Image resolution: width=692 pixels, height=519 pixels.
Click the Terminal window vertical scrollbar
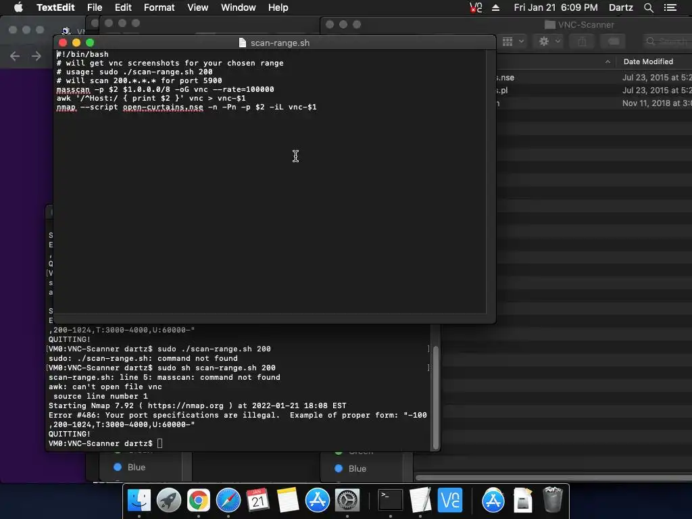[x=436, y=397]
